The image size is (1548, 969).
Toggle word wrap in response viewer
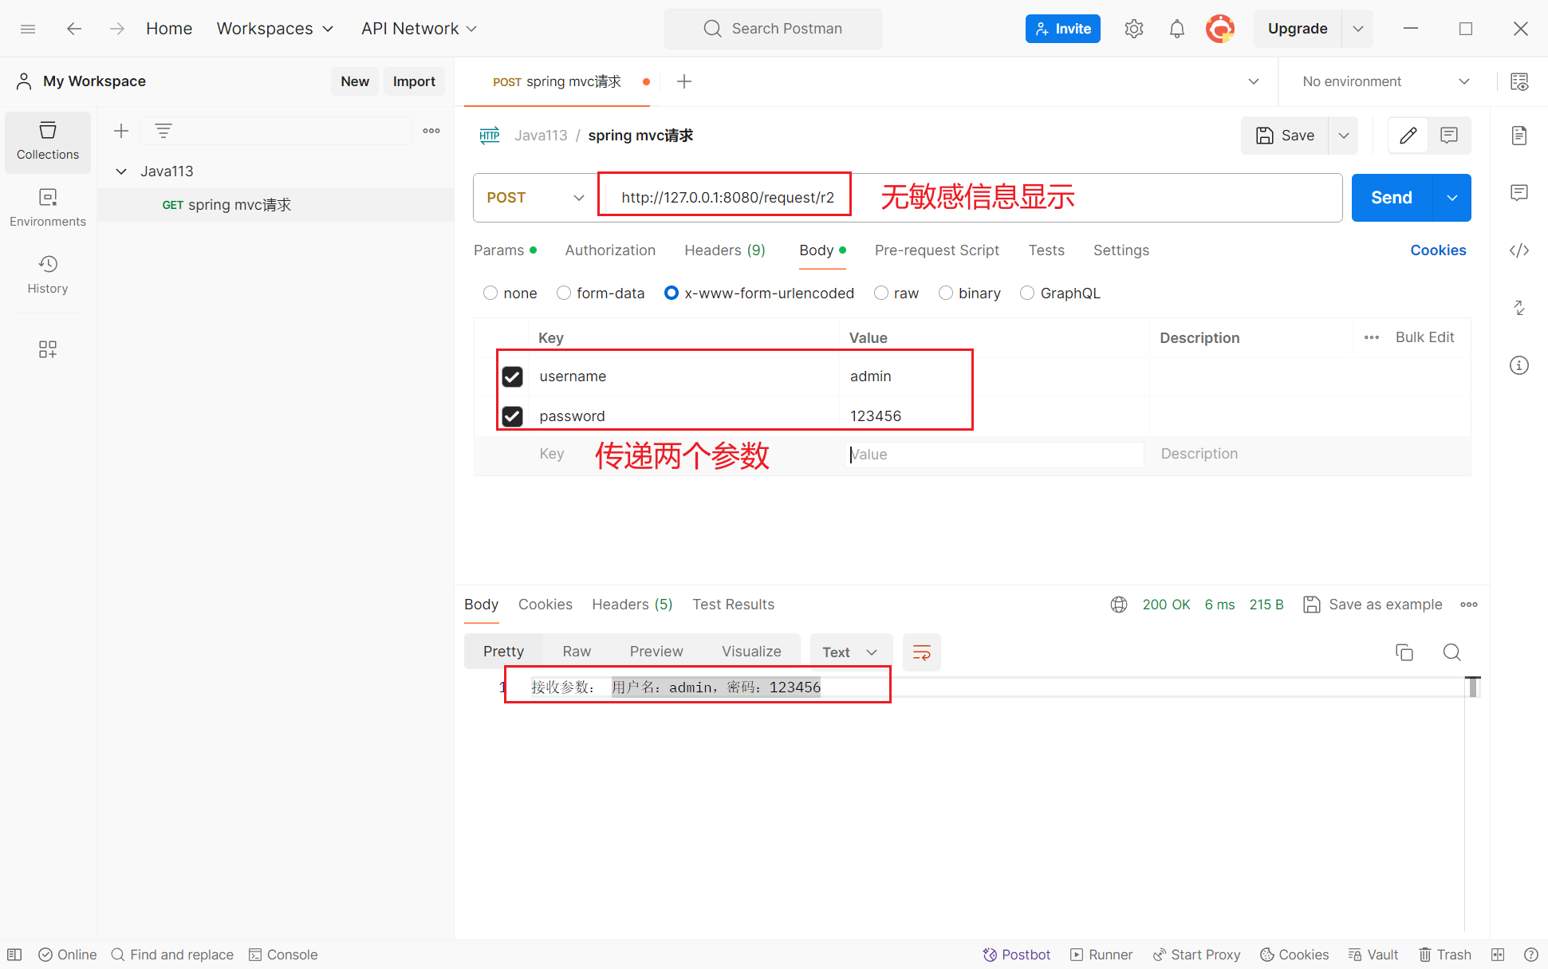coord(921,652)
